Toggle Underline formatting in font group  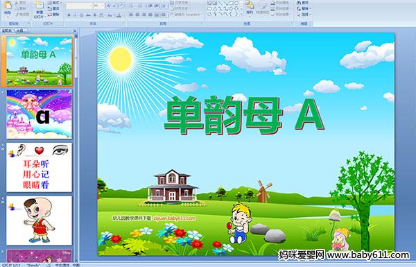81,15
